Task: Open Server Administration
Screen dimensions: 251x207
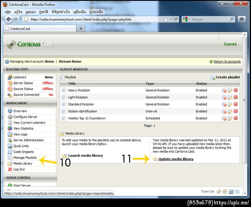Action: coord(28,140)
